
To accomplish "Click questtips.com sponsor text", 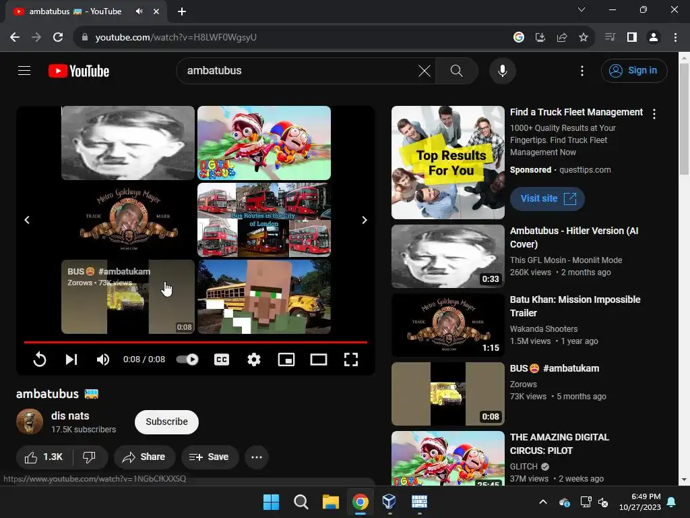I will [x=585, y=169].
